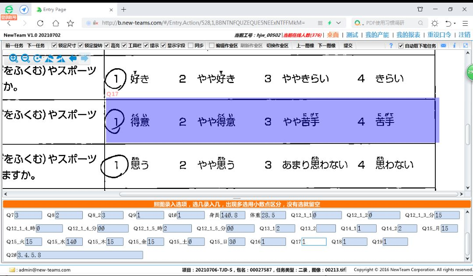Screen dimensions: 473x276
Task: Bookmark page with the star icon
Action: point(70,23)
